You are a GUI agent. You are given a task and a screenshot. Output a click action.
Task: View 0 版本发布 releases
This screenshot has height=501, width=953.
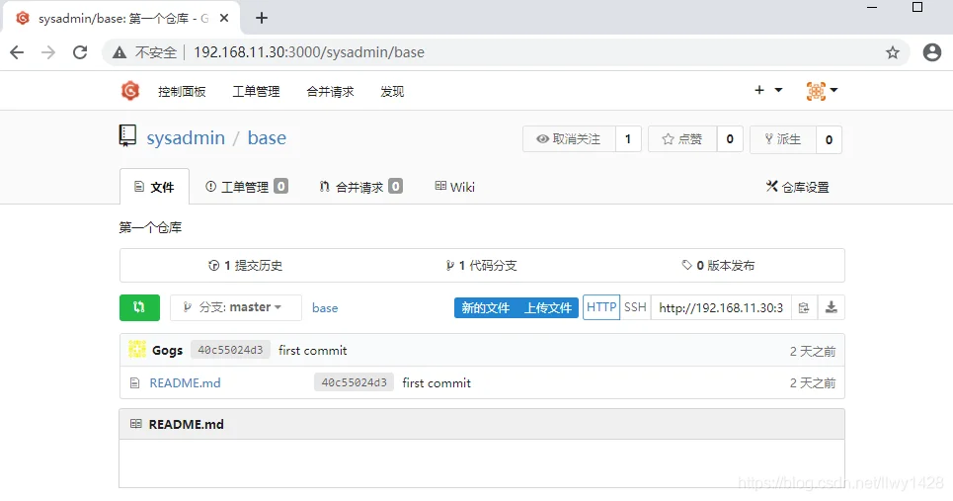pos(718,265)
